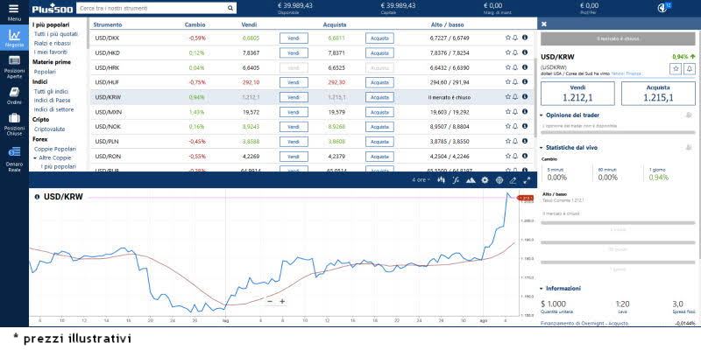This screenshot has height=350, width=701.
Task: Toggle favorite star for USD/DKK row
Action: (x=507, y=38)
